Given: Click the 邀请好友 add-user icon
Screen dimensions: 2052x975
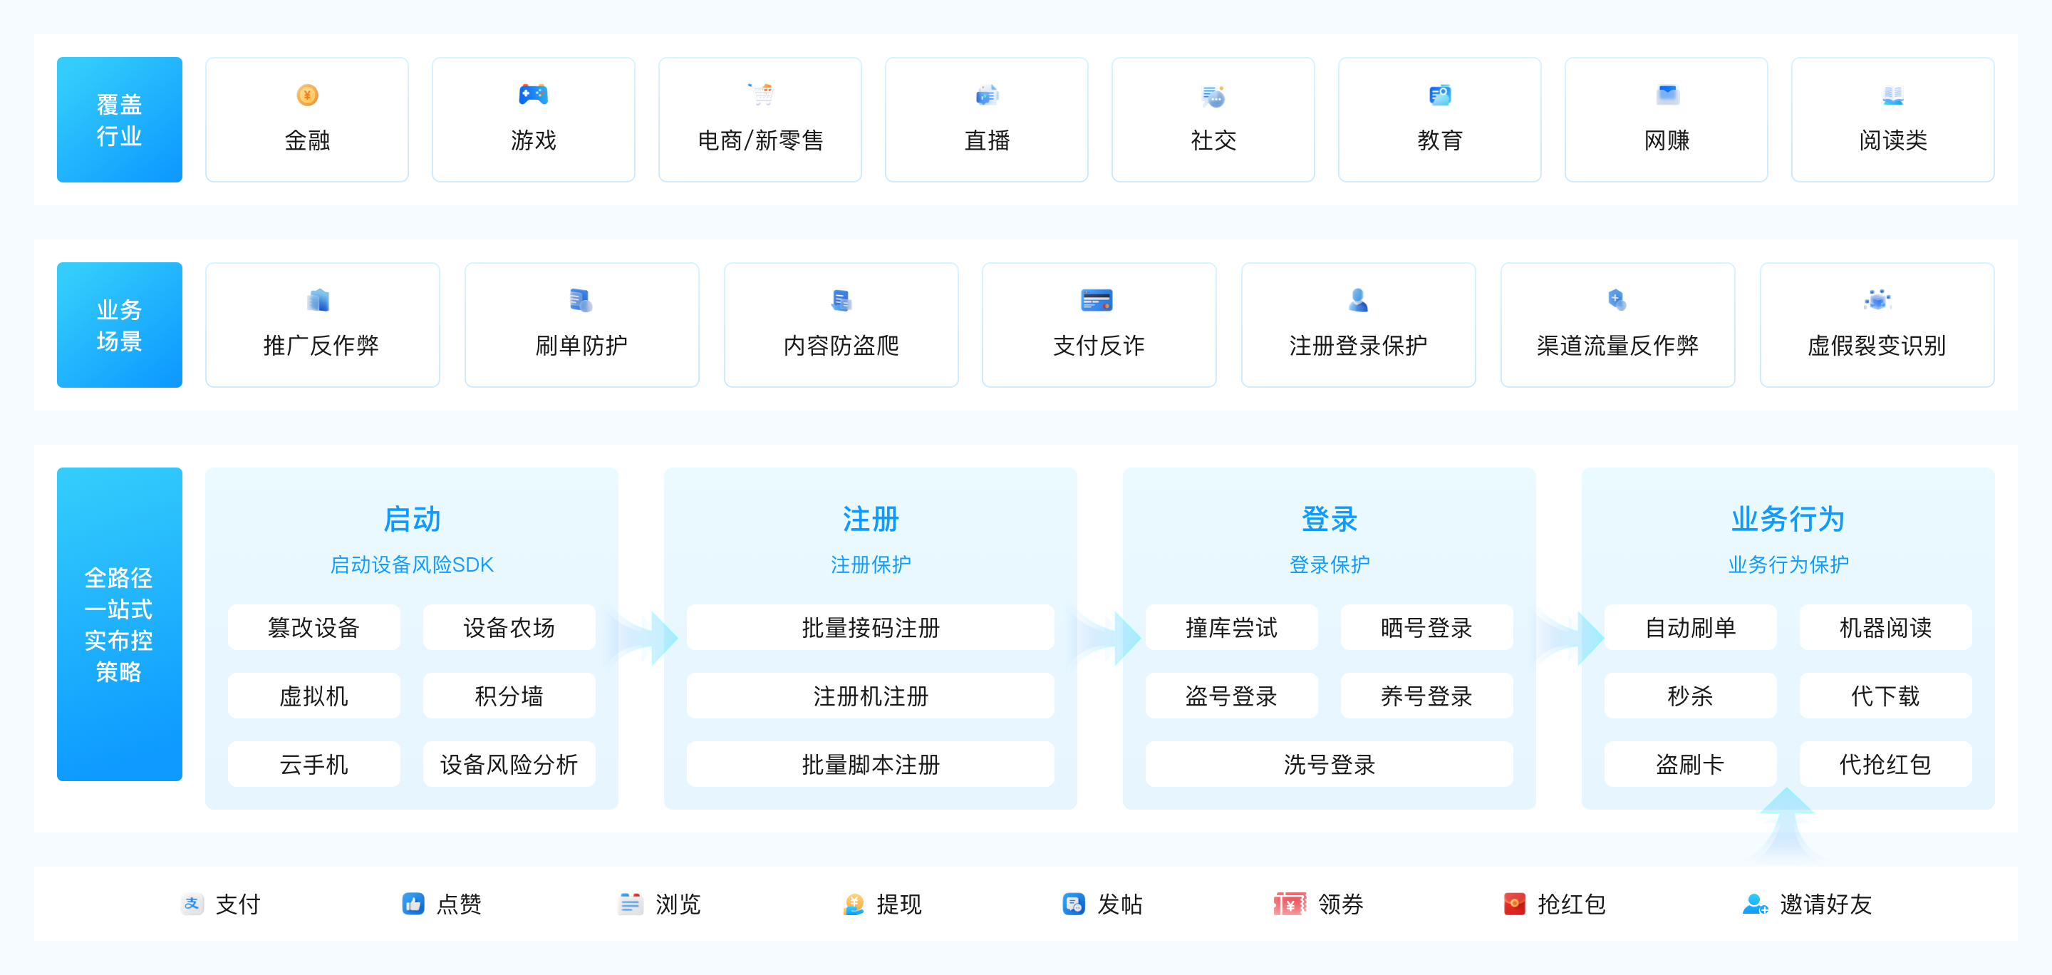Looking at the screenshot, I should click(1755, 904).
